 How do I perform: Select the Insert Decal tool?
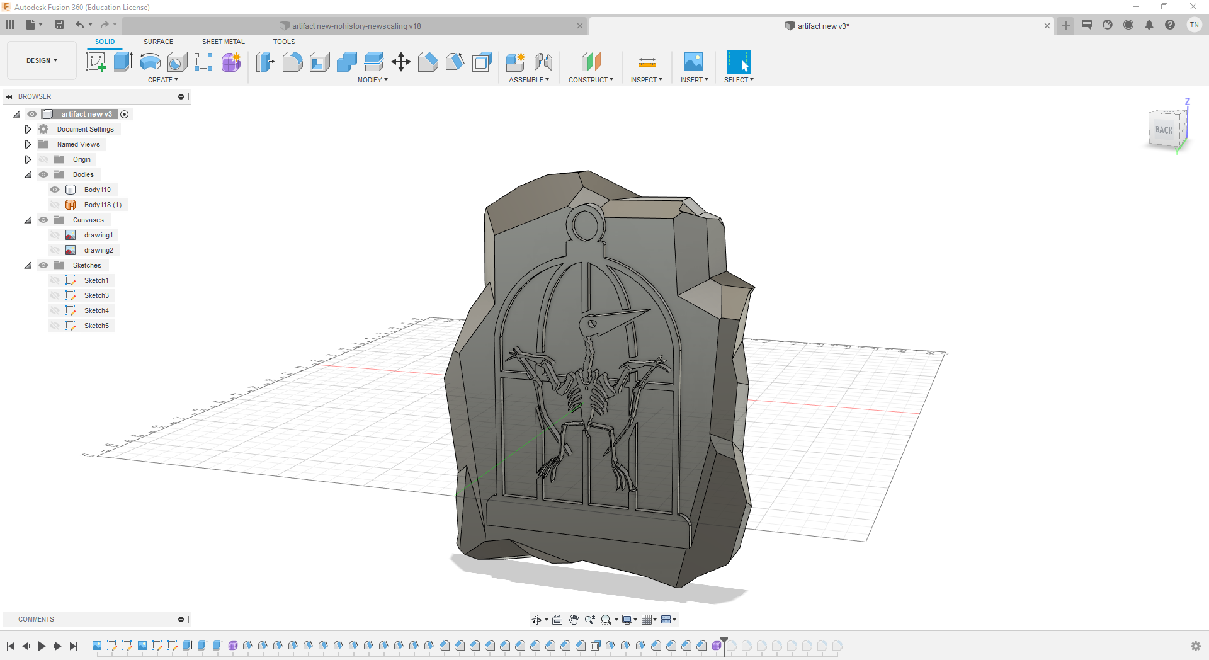[693, 62]
